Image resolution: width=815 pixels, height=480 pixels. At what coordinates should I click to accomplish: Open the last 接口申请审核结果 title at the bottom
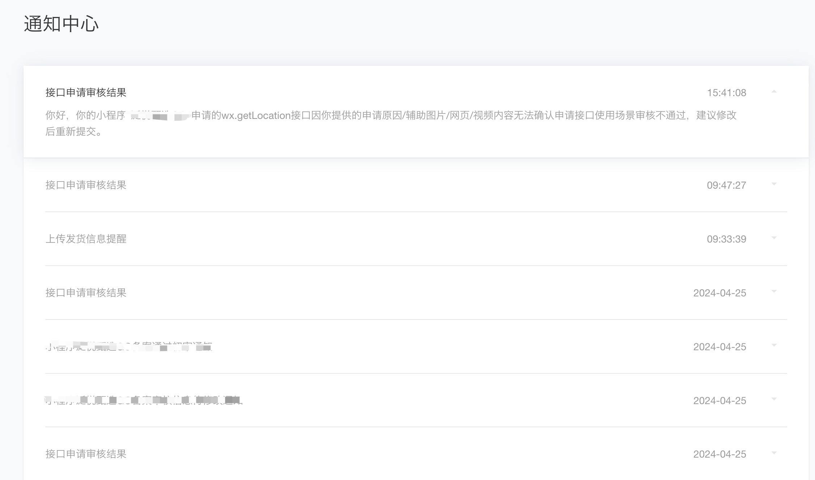[86, 454]
